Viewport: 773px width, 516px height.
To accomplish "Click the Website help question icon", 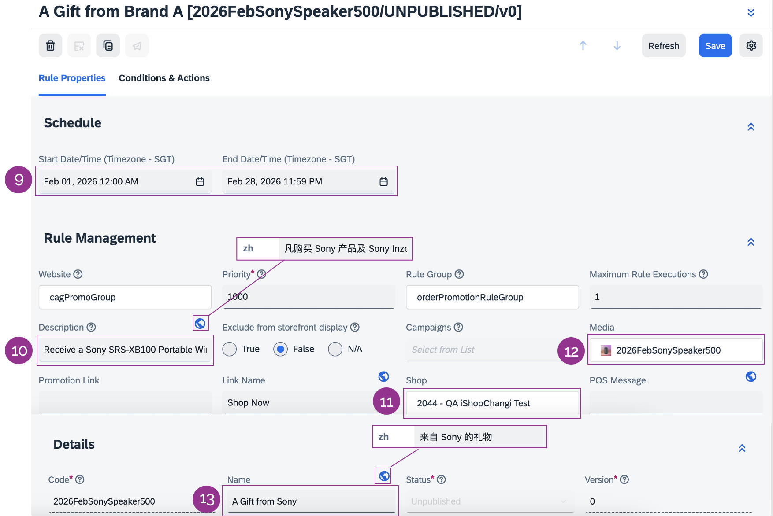I will point(78,274).
